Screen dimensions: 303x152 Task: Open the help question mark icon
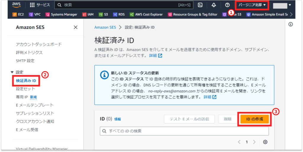pyautogui.click(x=227, y=5)
